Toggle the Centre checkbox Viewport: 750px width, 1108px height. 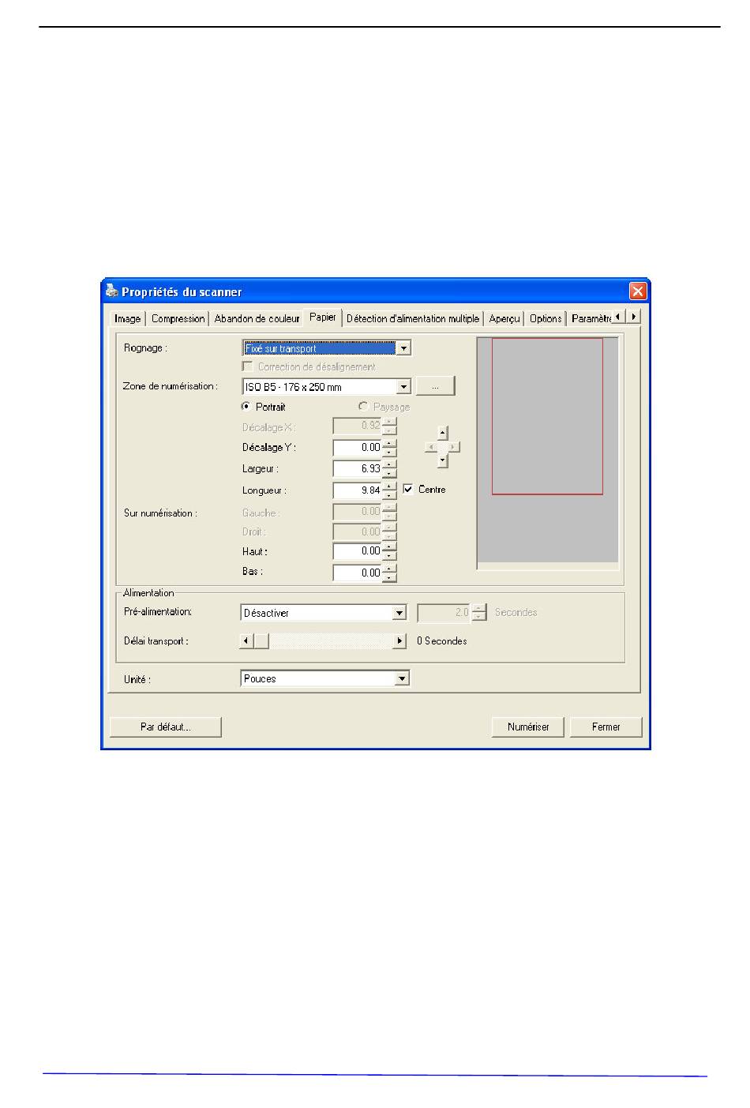coord(407,490)
